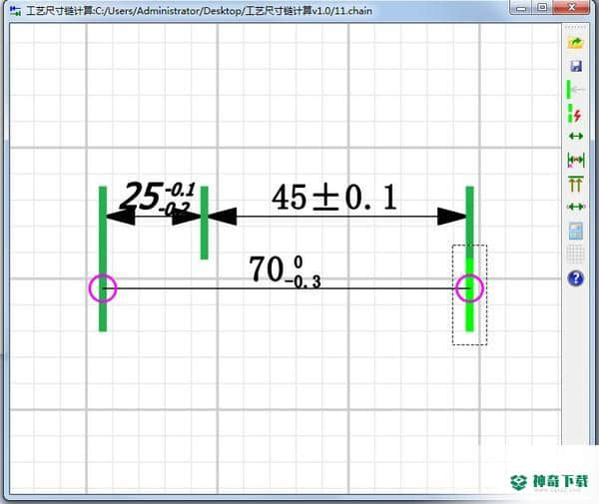This screenshot has height=504, width=599.
Task: Select the add surface line tool
Action: 575,90
